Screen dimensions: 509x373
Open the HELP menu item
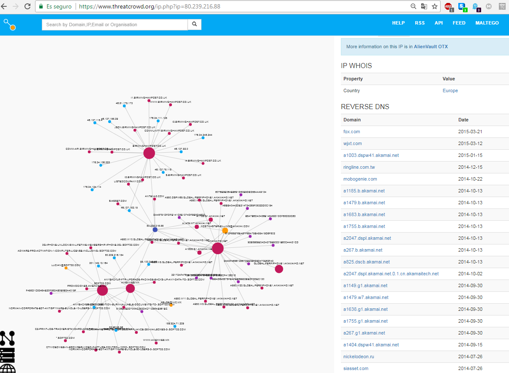tap(398, 23)
